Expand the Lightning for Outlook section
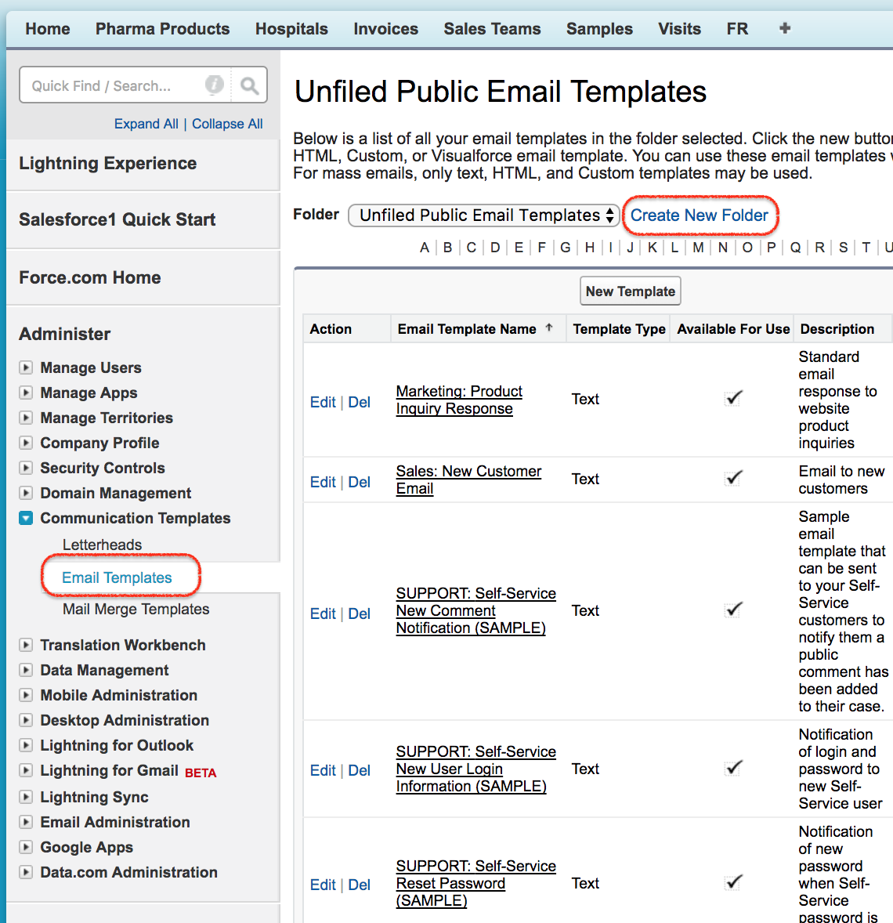 tap(26, 745)
